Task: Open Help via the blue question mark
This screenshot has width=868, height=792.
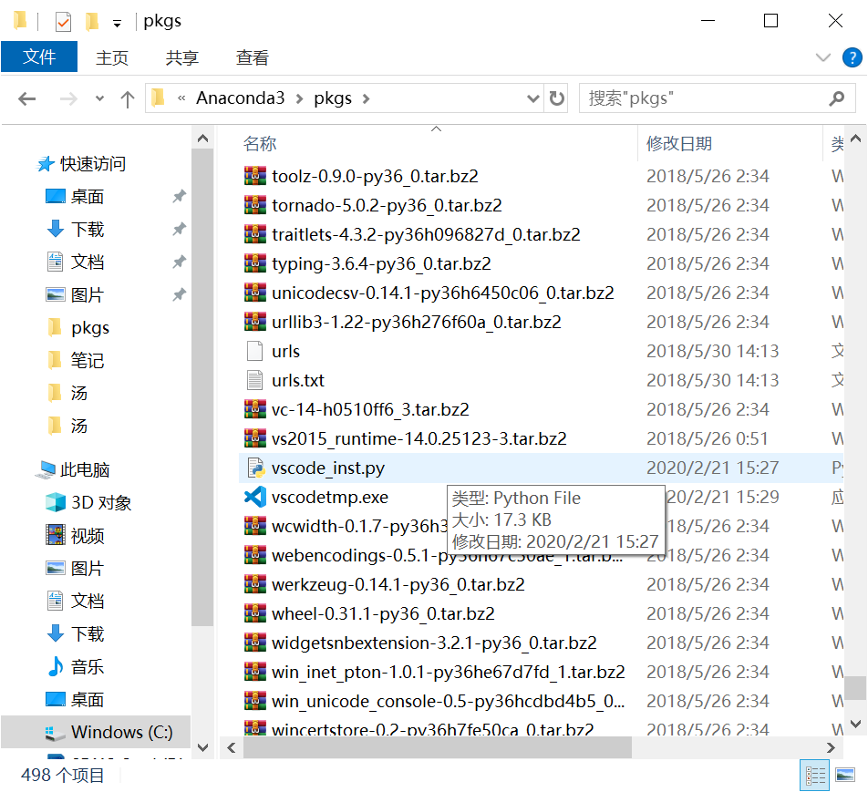Action: point(852,57)
